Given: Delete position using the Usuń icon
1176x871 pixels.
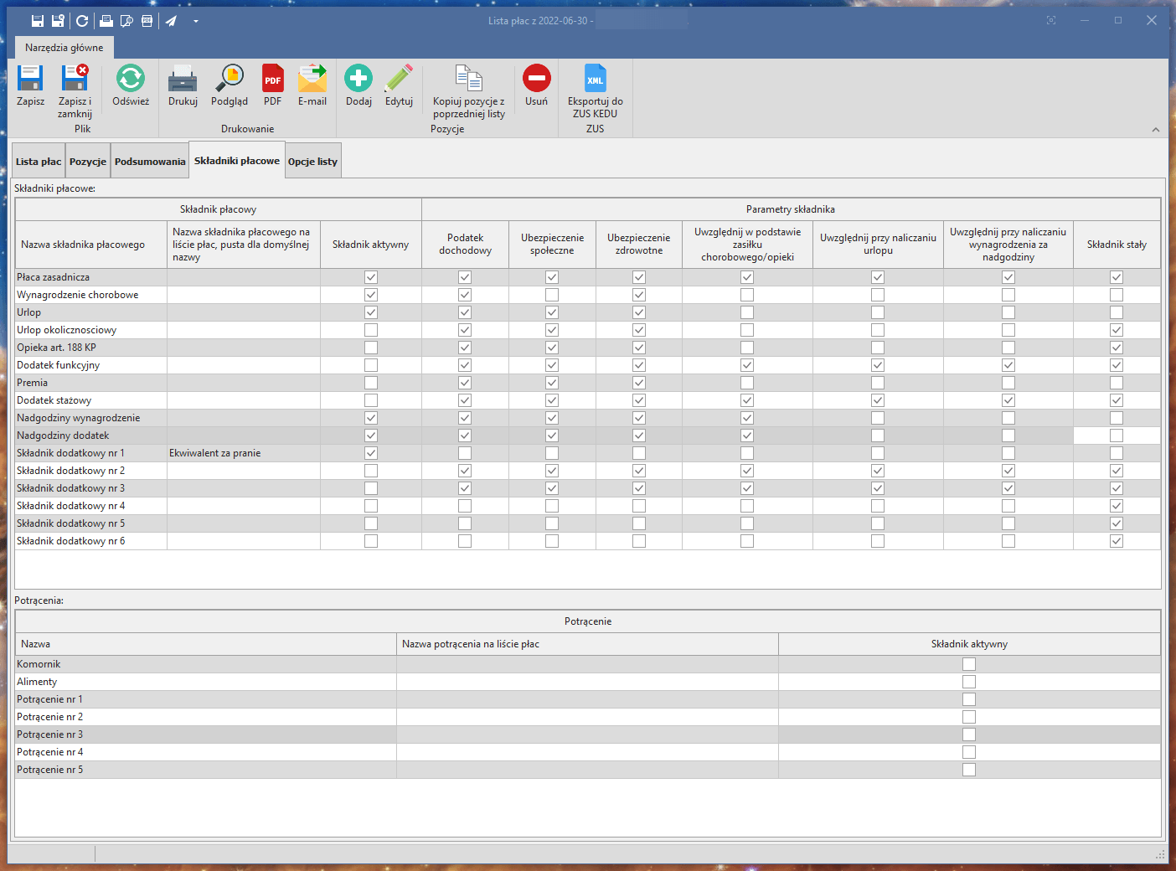Looking at the screenshot, I should click(536, 80).
